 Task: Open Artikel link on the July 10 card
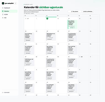(x=72, y=28)
